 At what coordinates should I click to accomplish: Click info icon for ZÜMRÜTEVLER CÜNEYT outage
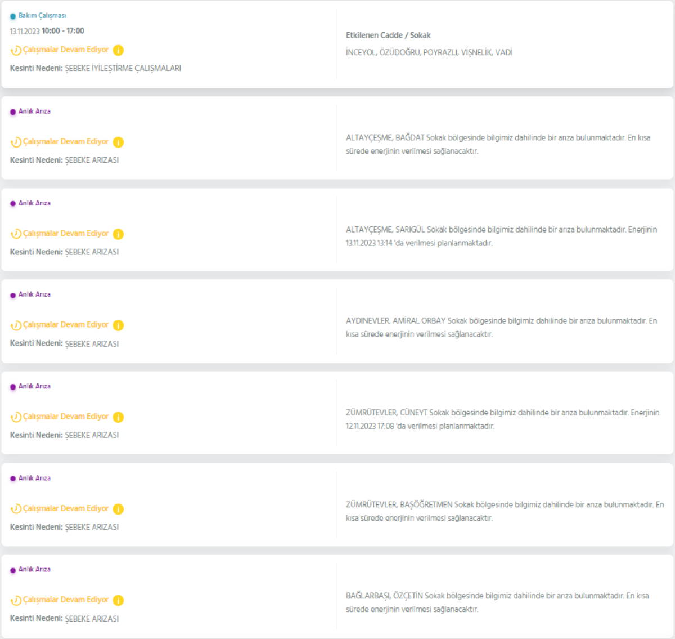click(118, 417)
